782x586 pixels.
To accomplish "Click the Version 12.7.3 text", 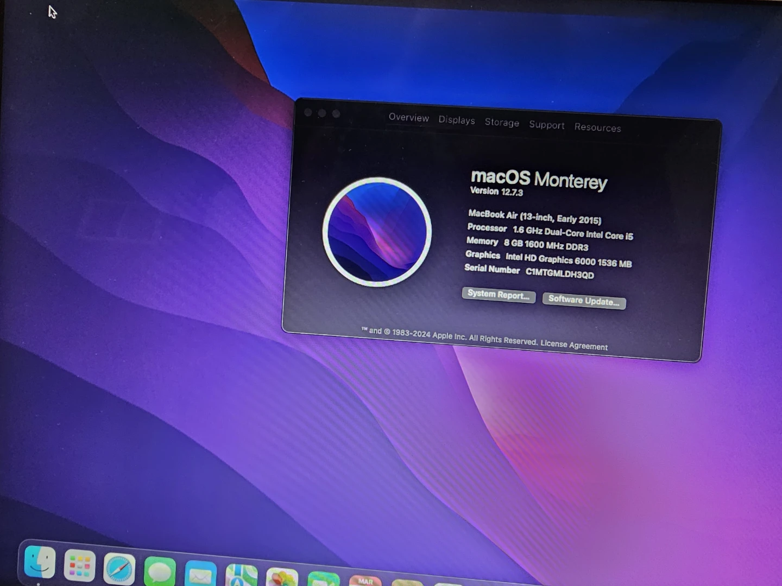I will pyautogui.click(x=496, y=192).
